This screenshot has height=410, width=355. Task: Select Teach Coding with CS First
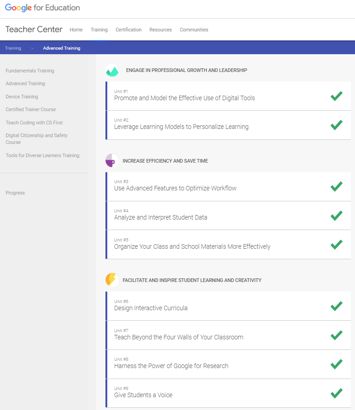34,123
